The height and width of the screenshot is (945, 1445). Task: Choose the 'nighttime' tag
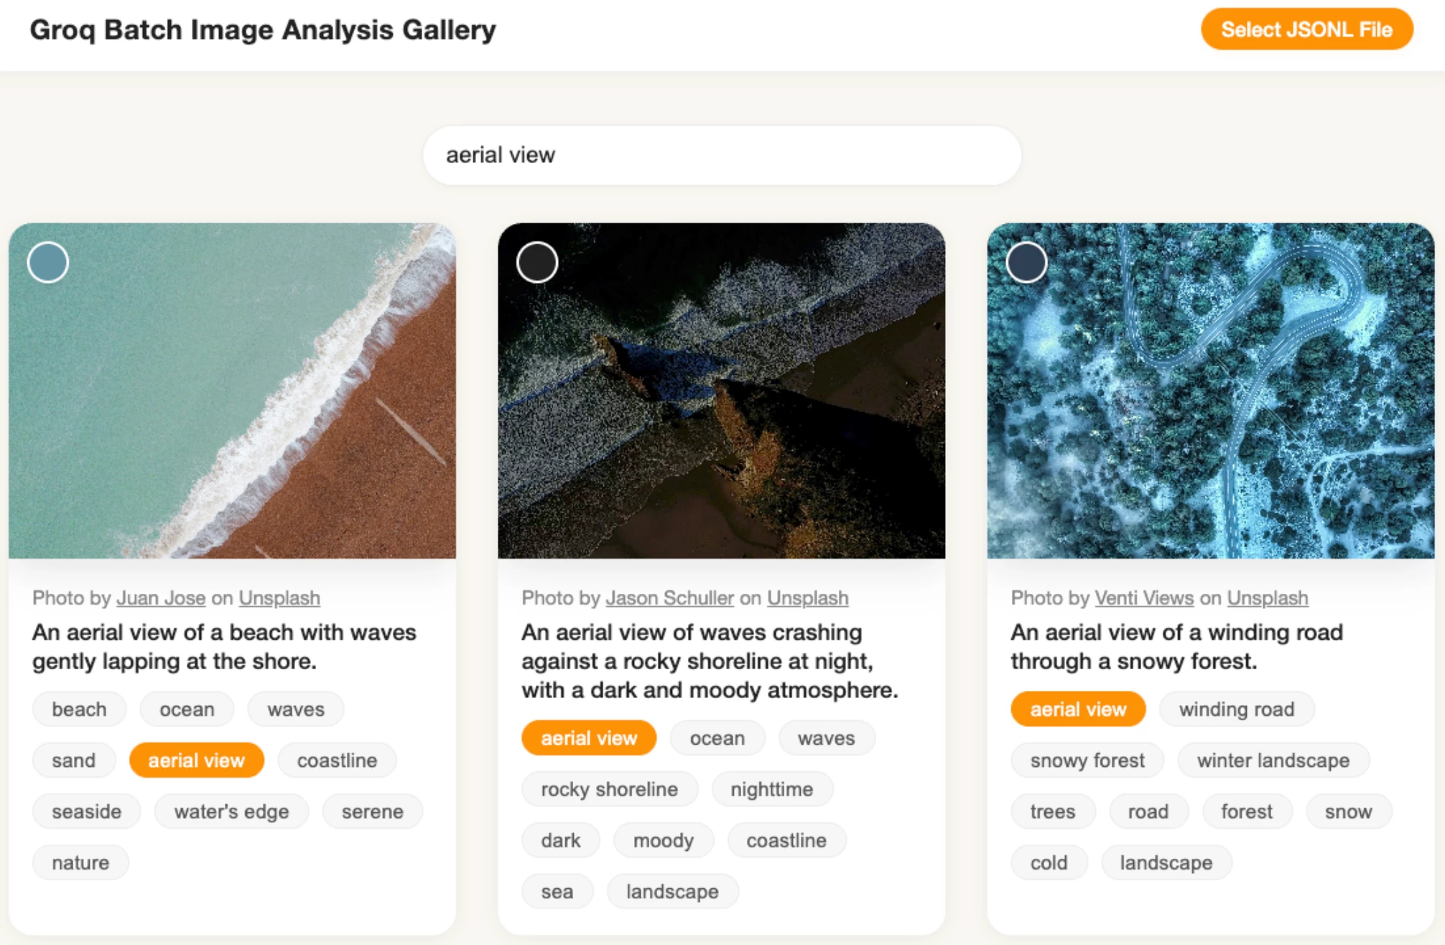tap(772, 789)
